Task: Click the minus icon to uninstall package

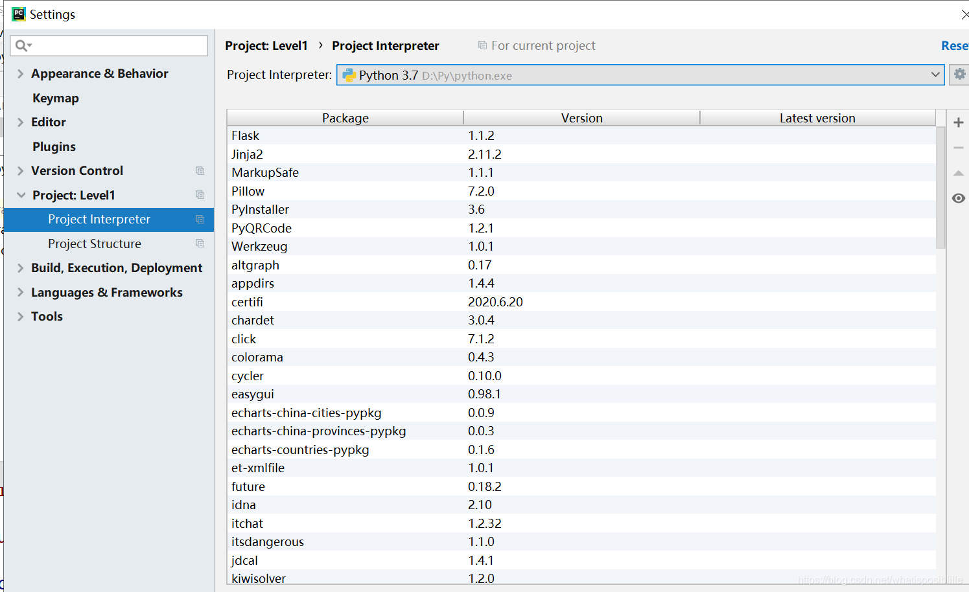Action: 959,148
